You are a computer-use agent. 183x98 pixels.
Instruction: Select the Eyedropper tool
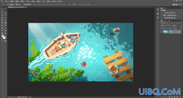(5, 15)
